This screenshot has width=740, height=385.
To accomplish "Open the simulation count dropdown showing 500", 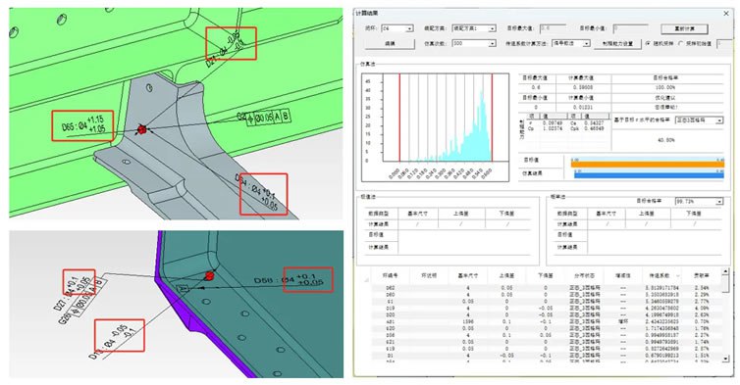I will (474, 43).
